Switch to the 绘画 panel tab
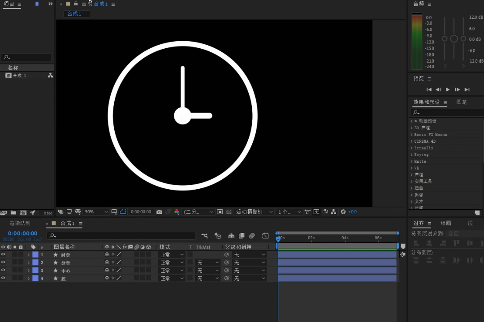Viewport: 484px width, 322px height. pos(446,223)
